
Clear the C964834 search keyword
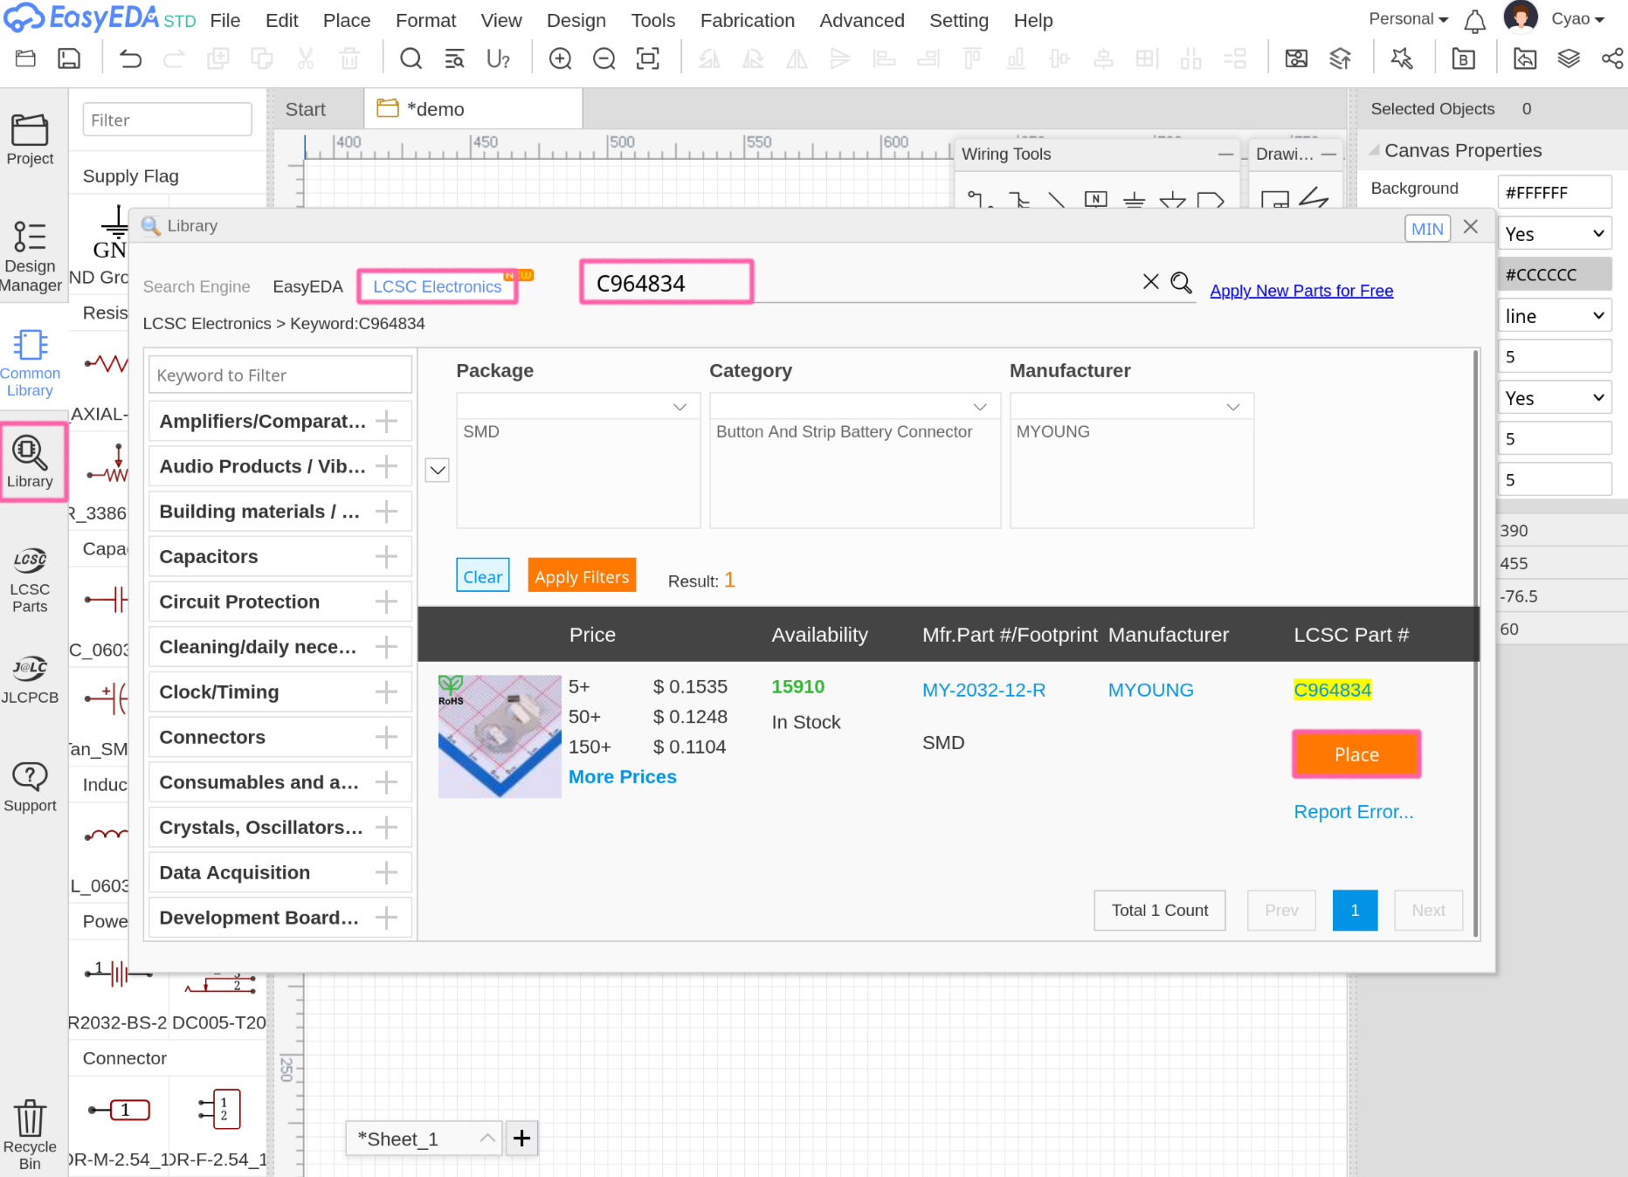[x=1151, y=282]
